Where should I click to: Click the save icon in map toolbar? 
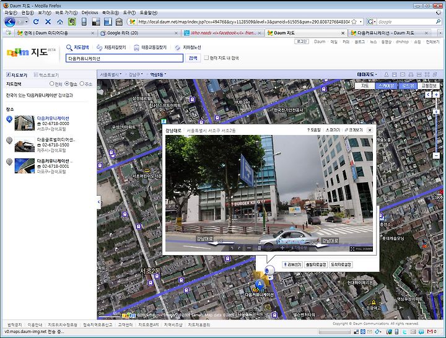tap(394, 74)
